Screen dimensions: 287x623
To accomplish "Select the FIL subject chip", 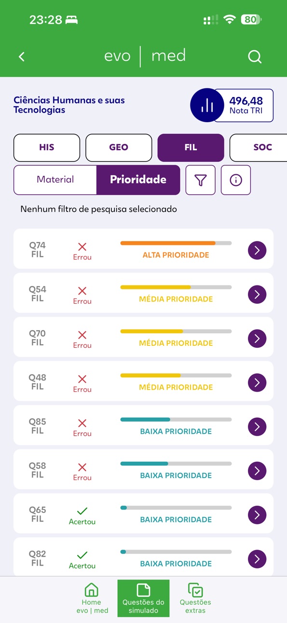I will [x=191, y=147].
